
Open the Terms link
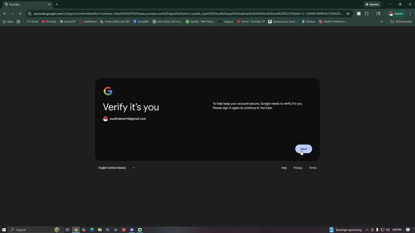coord(313,168)
